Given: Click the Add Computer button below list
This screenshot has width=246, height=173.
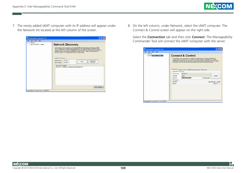Looking at the screenshot, I should (99, 87).
